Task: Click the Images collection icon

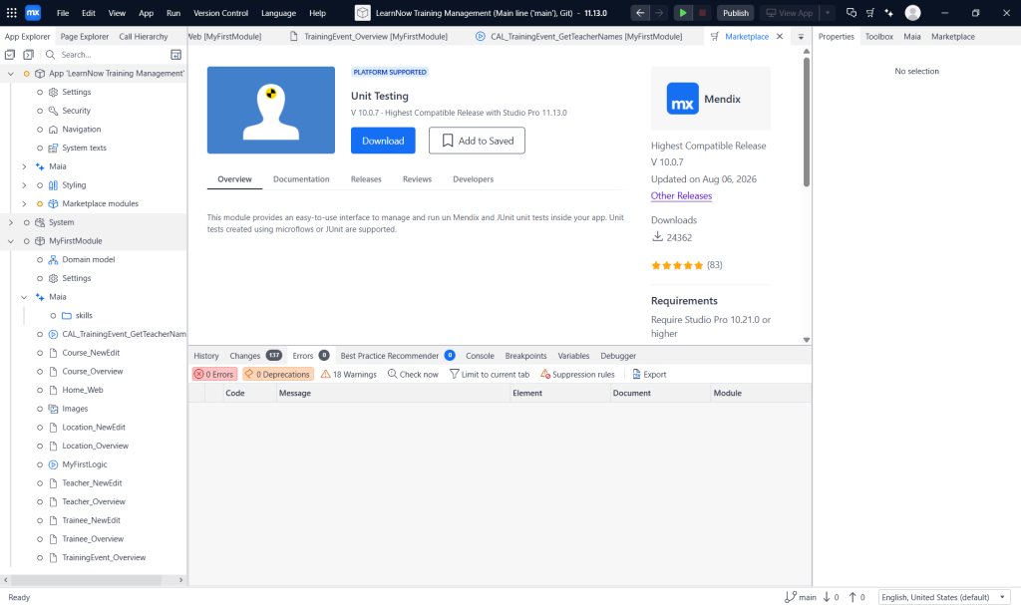Action: pos(54,409)
